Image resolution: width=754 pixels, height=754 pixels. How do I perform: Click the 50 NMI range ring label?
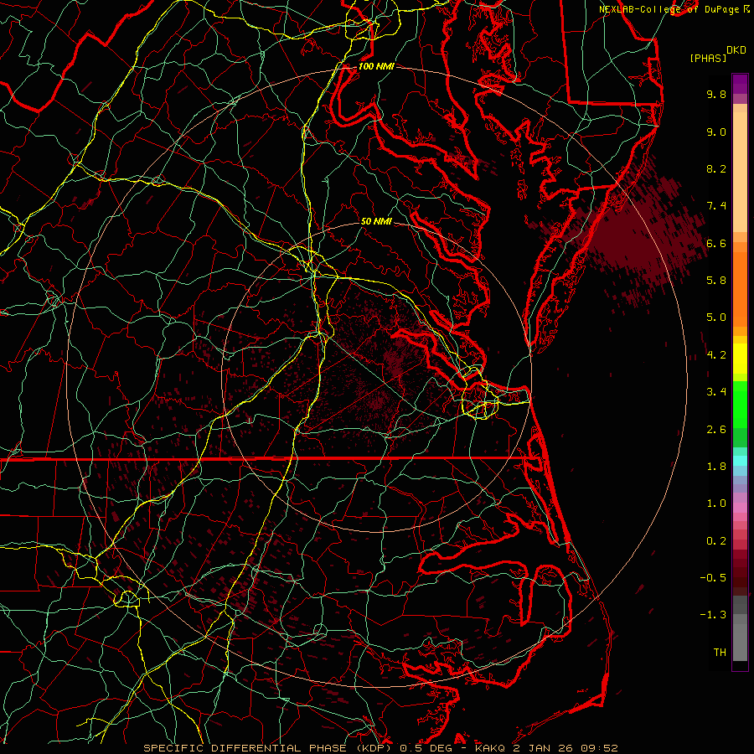(x=376, y=221)
